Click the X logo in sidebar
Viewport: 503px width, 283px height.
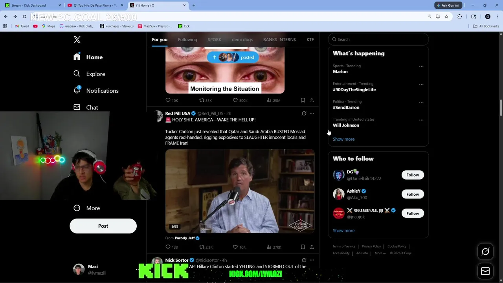click(x=77, y=40)
